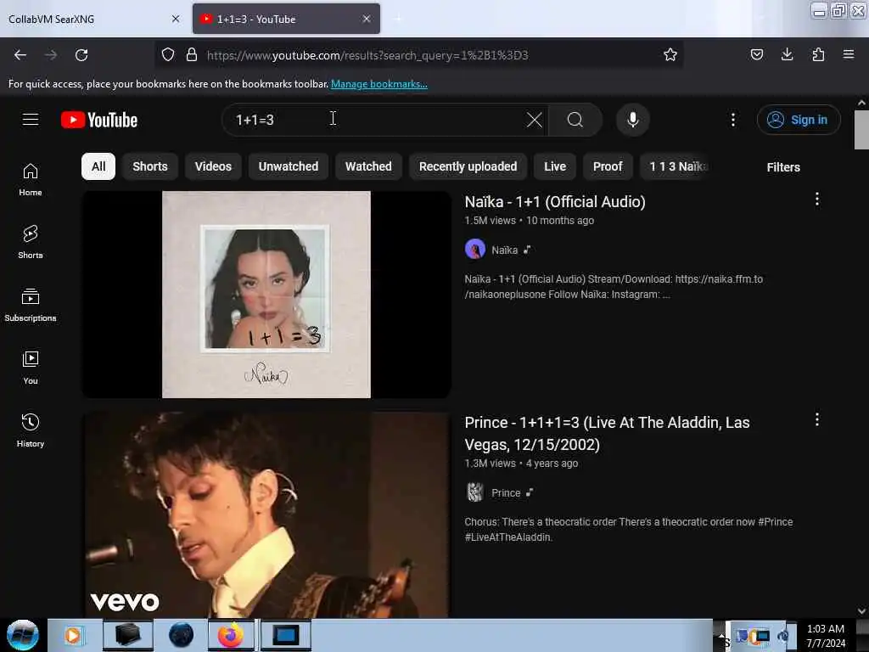The image size is (869, 652).
Task: Click page scrollbar down arrow
Action: click(x=861, y=611)
